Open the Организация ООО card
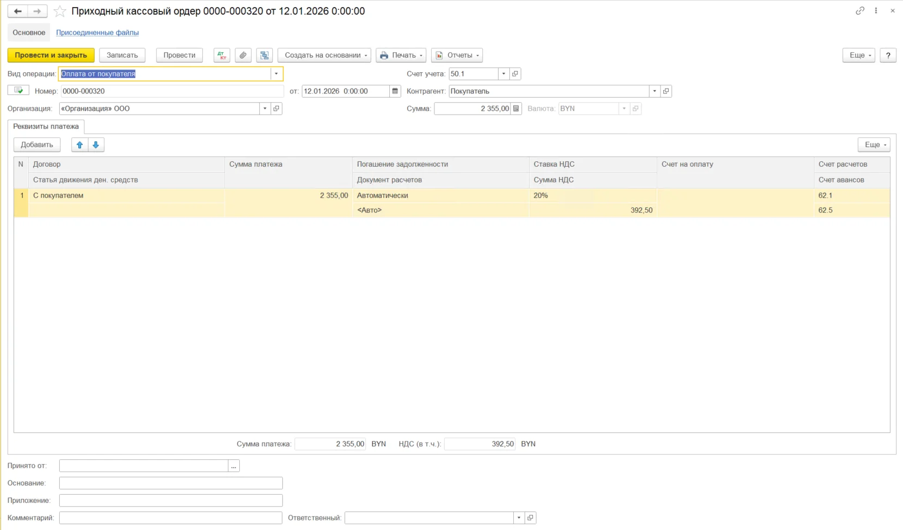This screenshot has height=530, width=903. point(276,109)
